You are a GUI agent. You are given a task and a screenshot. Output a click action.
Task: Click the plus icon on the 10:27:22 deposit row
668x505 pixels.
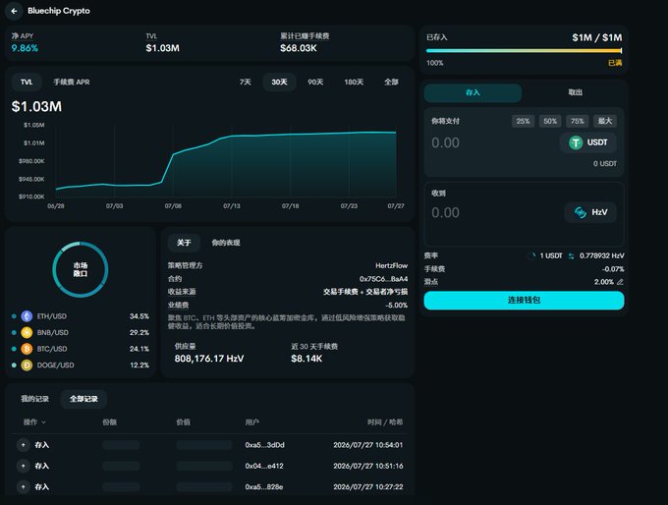(x=24, y=486)
